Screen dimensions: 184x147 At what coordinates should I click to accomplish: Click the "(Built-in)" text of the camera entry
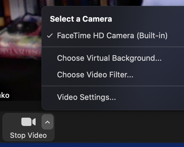[152, 36]
